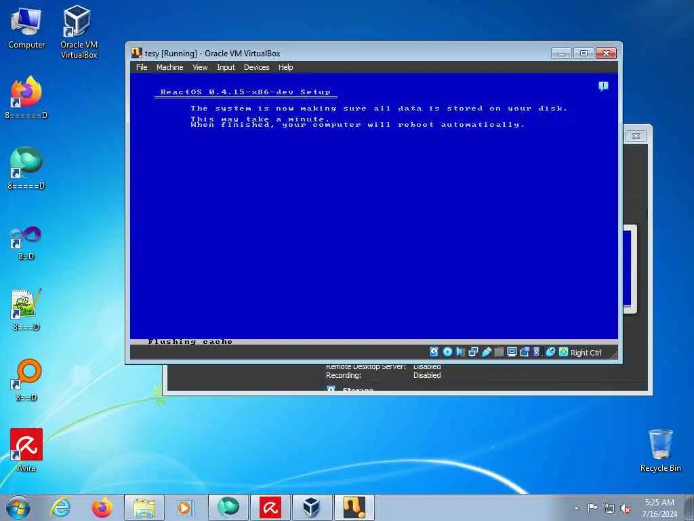Close the VirtualBox Manager window behind
The image size is (694, 521).
(636, 136)
